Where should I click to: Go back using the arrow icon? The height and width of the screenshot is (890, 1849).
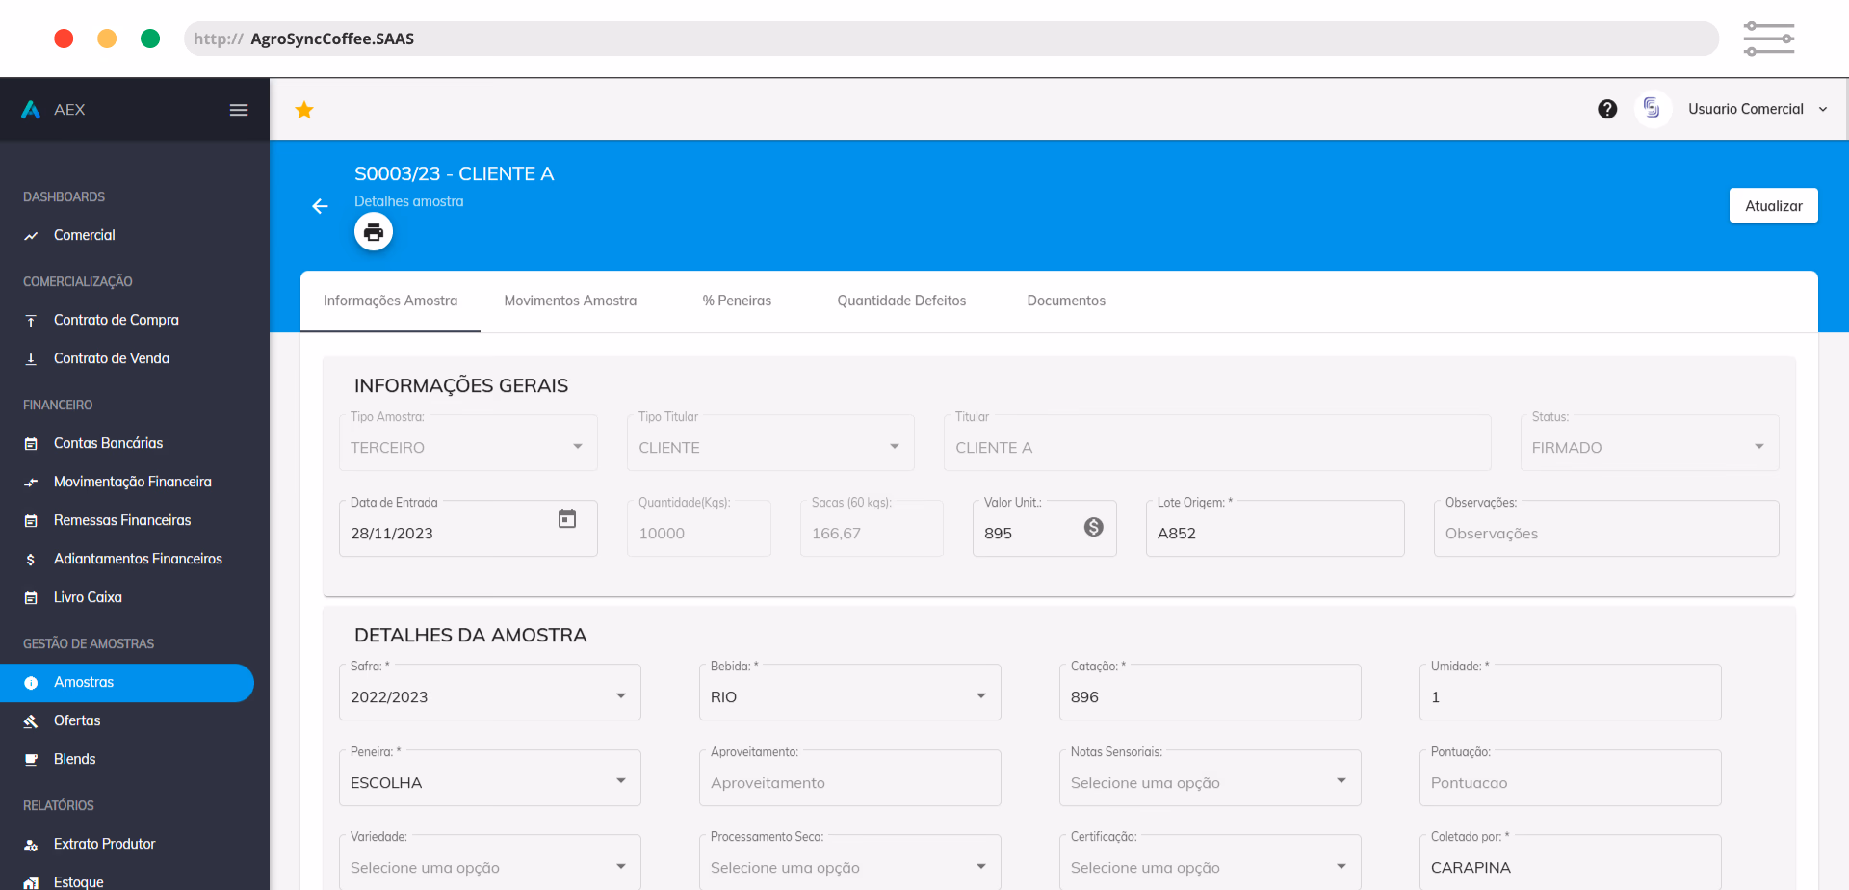[x=320, y=206]
